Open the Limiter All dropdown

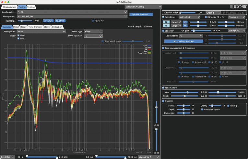(x=237, y=31)
